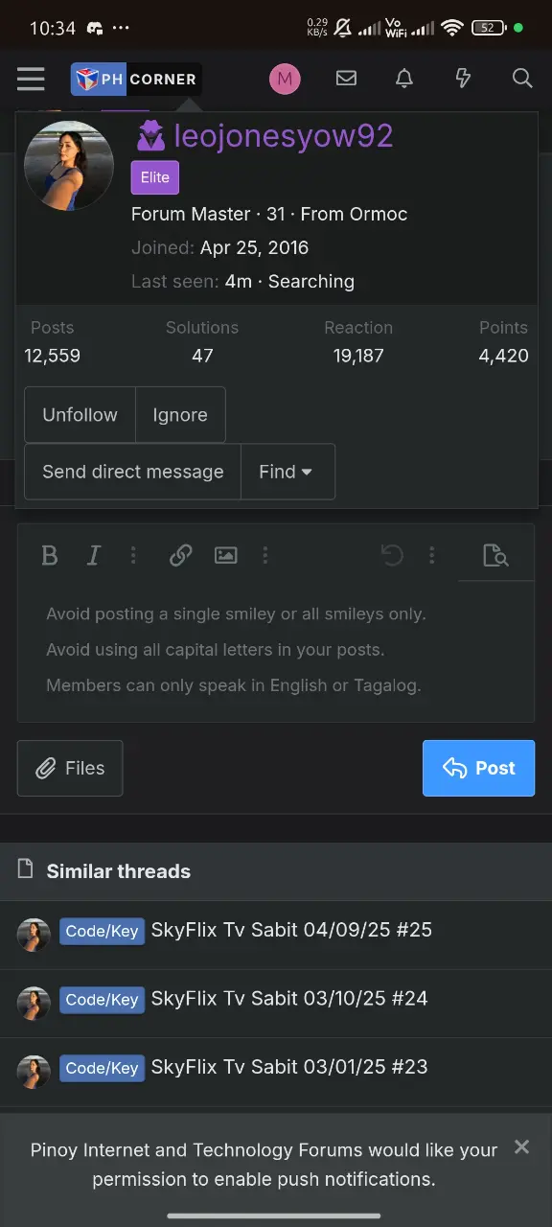Open the inbox envelope icon

coord(346,79)
